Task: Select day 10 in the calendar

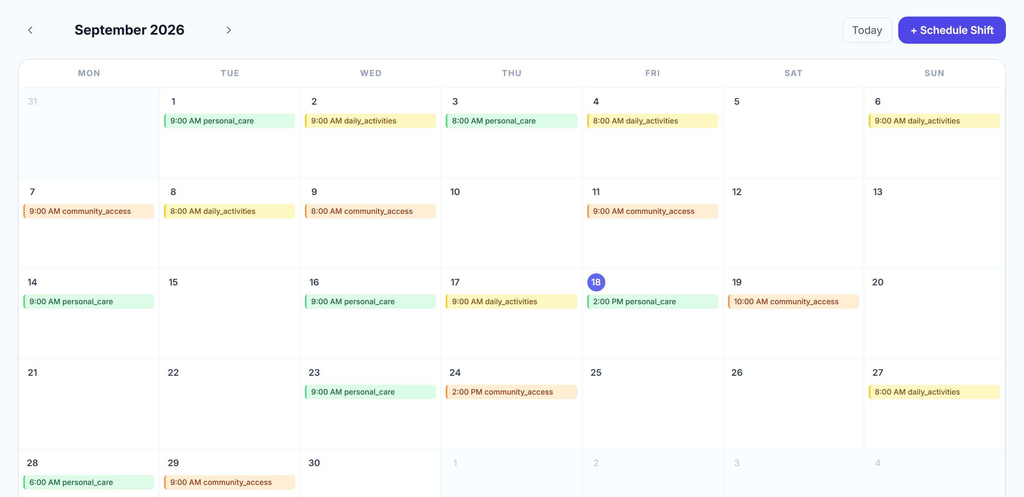Action: point(455,192)
